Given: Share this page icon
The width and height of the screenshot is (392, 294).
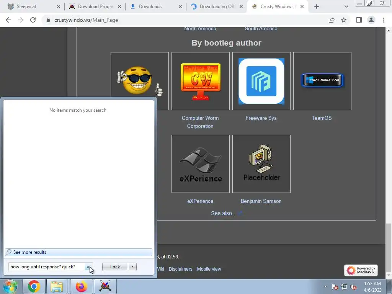Looking at the screenshot, I should [332, 20].
